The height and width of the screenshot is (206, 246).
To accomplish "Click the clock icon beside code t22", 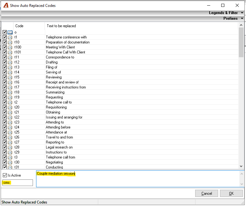I will click(x=10, y=118).
